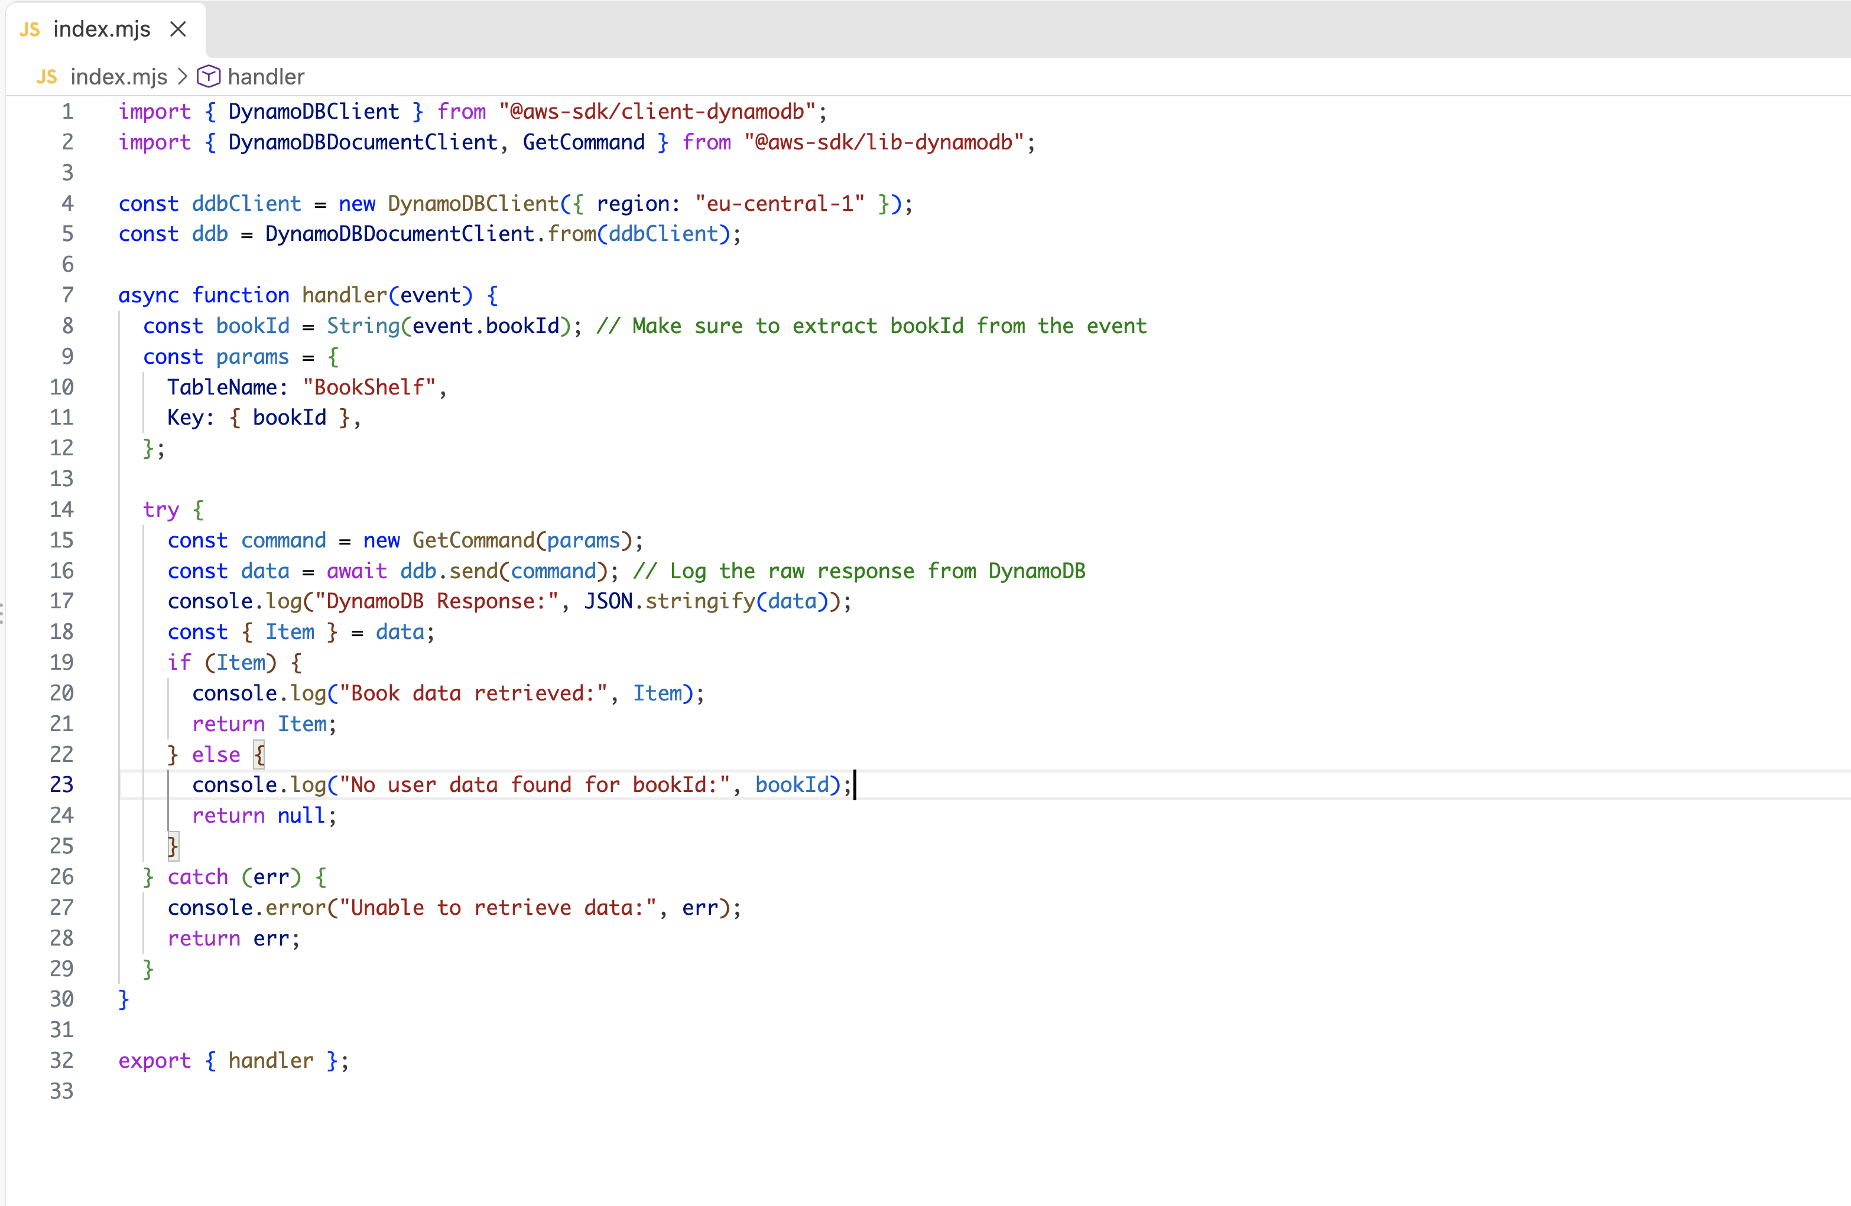Screen dimensions: 1851x1206
Task: Click the await keyword on line 16
Action: [x=356, y=571]
